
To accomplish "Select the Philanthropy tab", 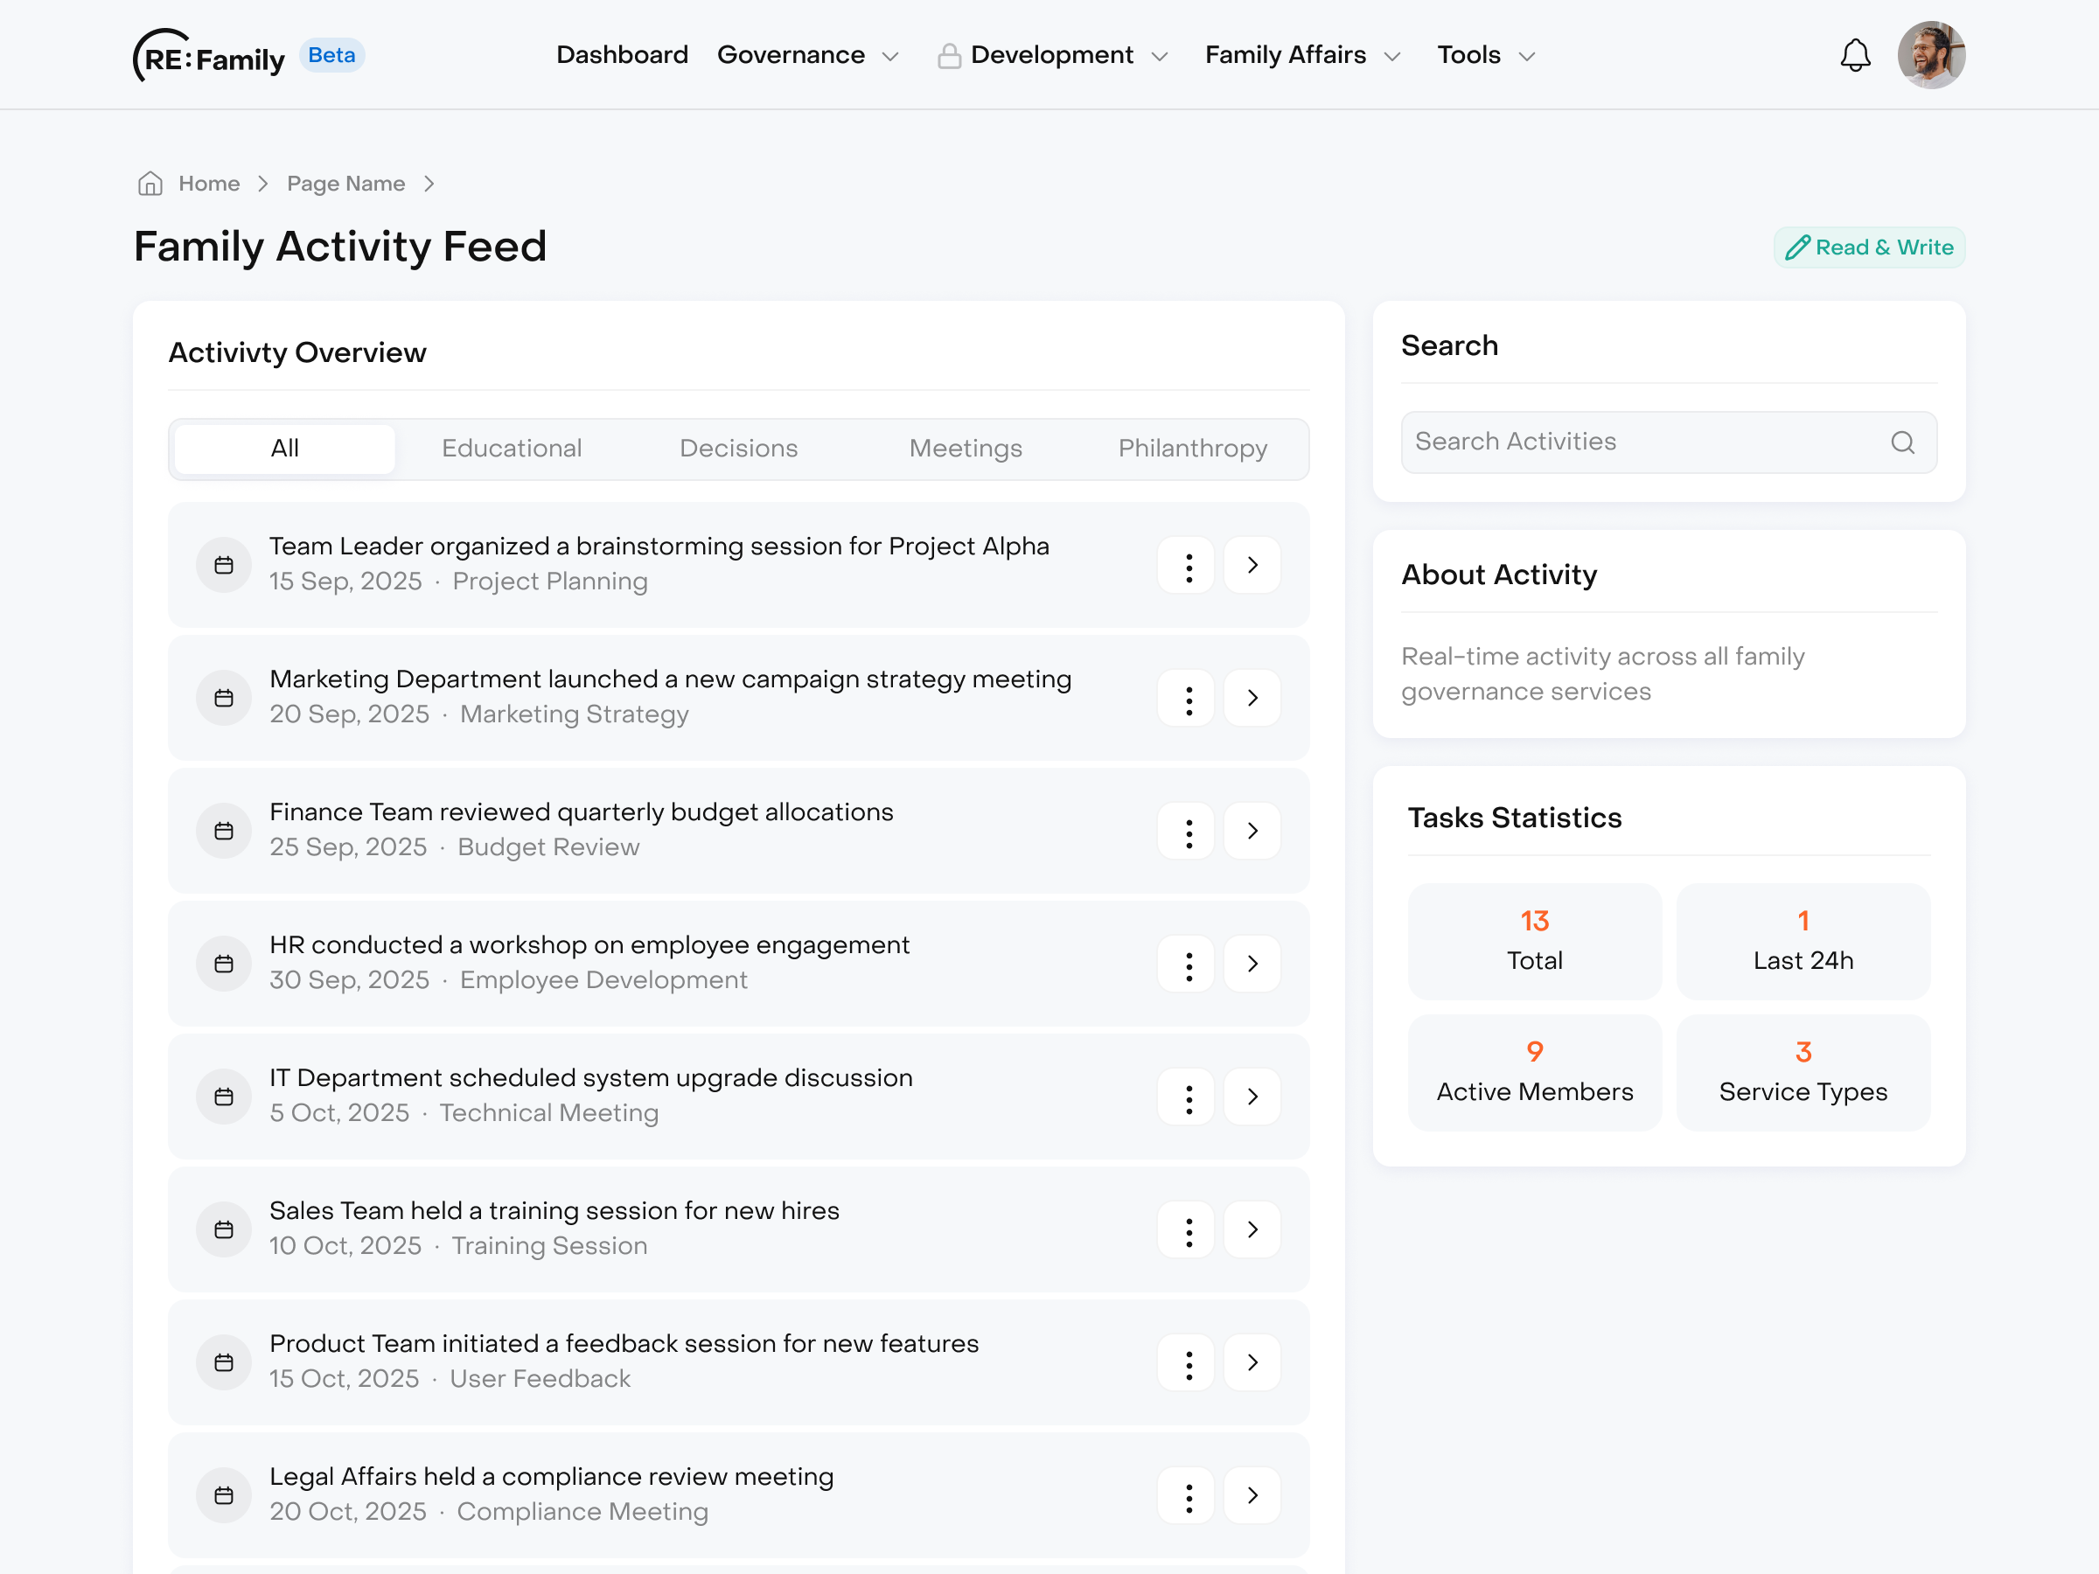I will coord(1192,449).
